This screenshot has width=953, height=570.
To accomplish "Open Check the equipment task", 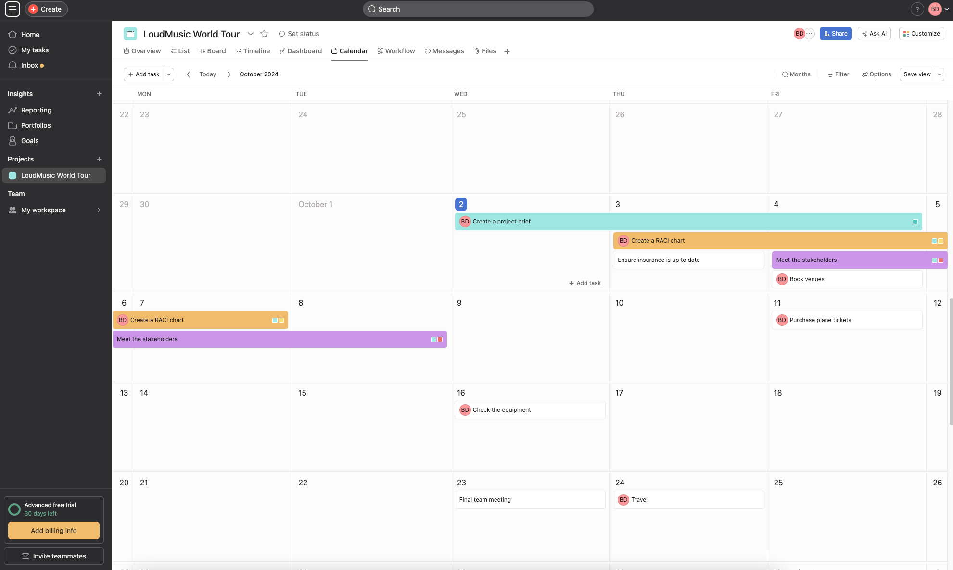I will coord(530,410).
